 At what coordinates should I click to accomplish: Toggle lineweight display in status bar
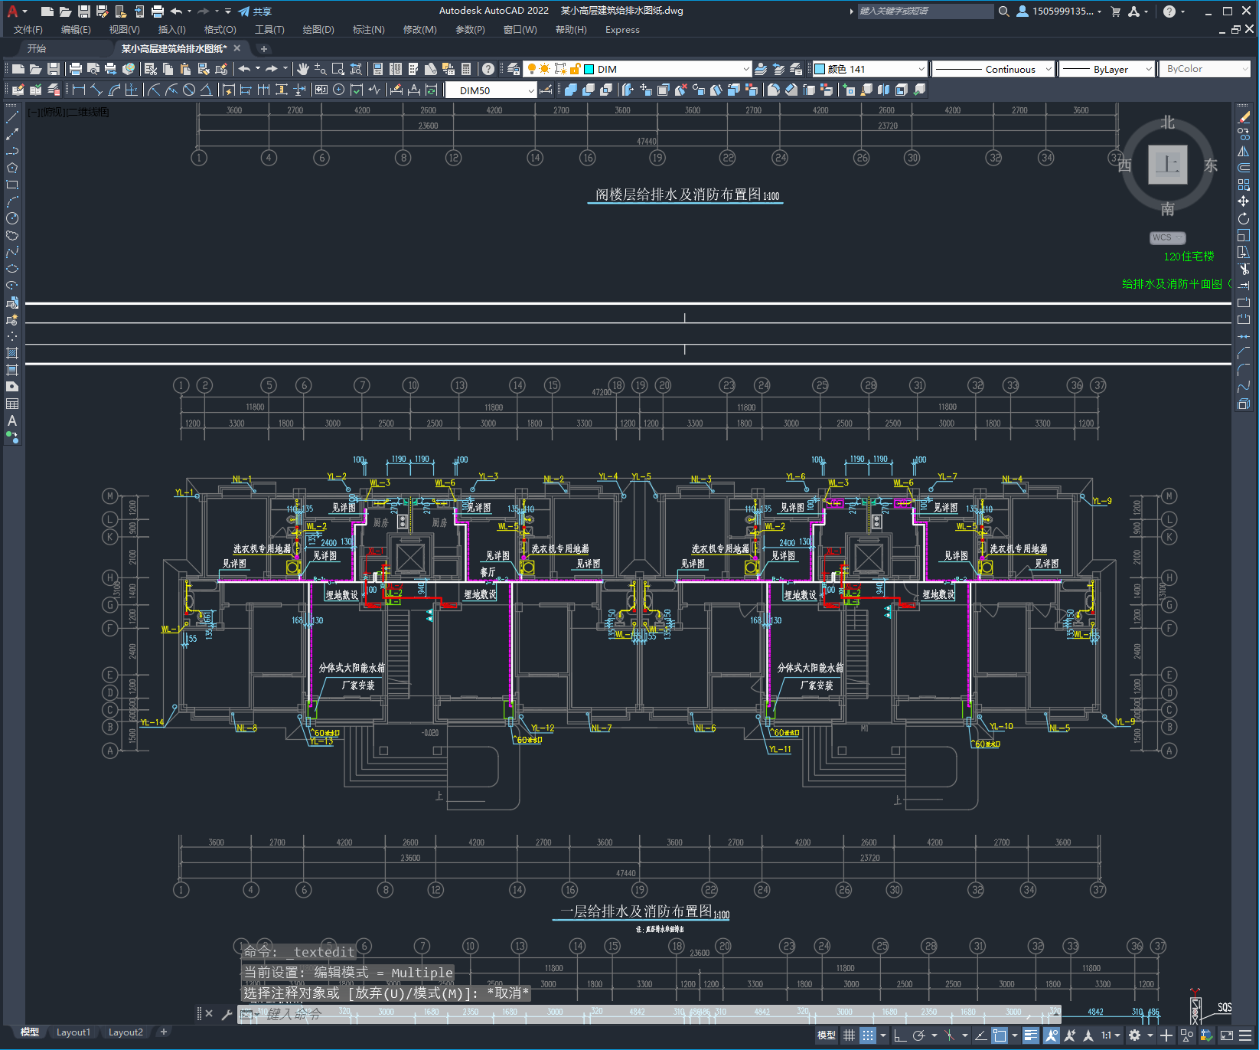coord(1031,1035)
